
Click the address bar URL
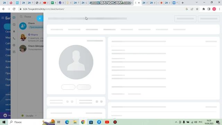click(x=44, y=9)
